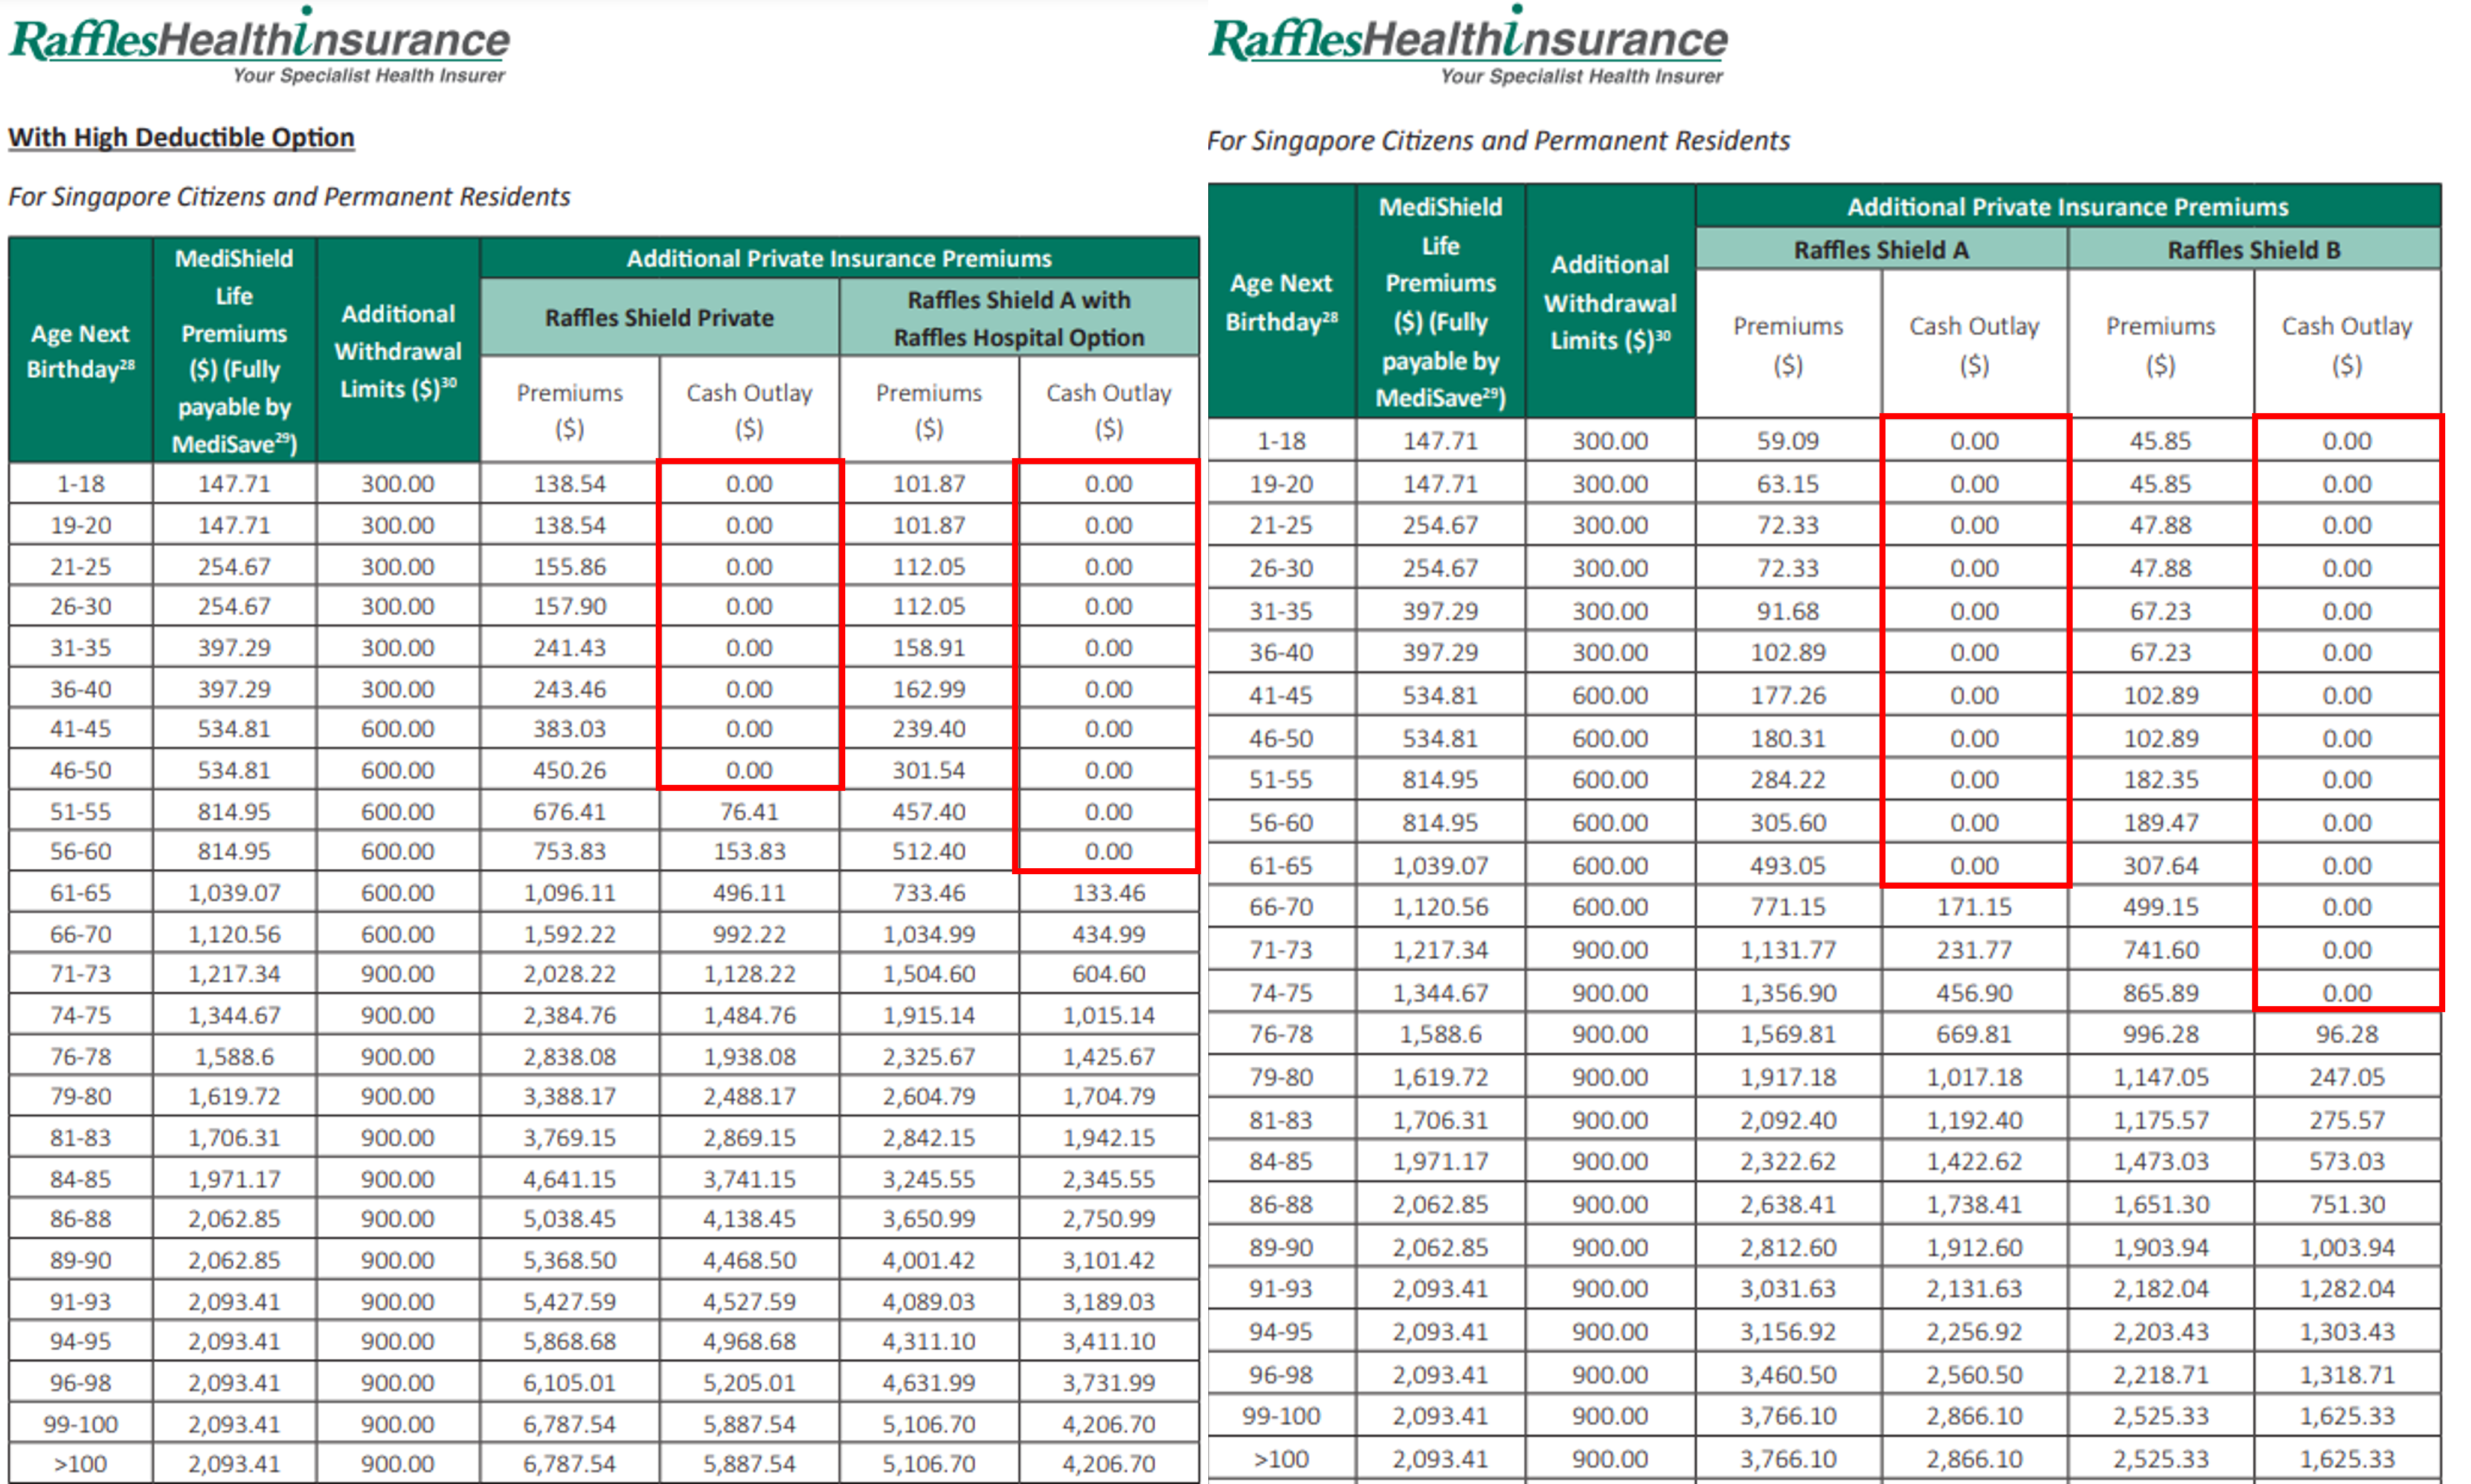Click the 'Your Specialist Health Insurer' tagline on the right
Image resolution: width=2471 pixels, height=1484 pixels.
1581,76
